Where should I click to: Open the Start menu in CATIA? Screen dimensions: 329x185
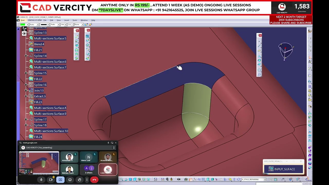(x=23, y=20)
